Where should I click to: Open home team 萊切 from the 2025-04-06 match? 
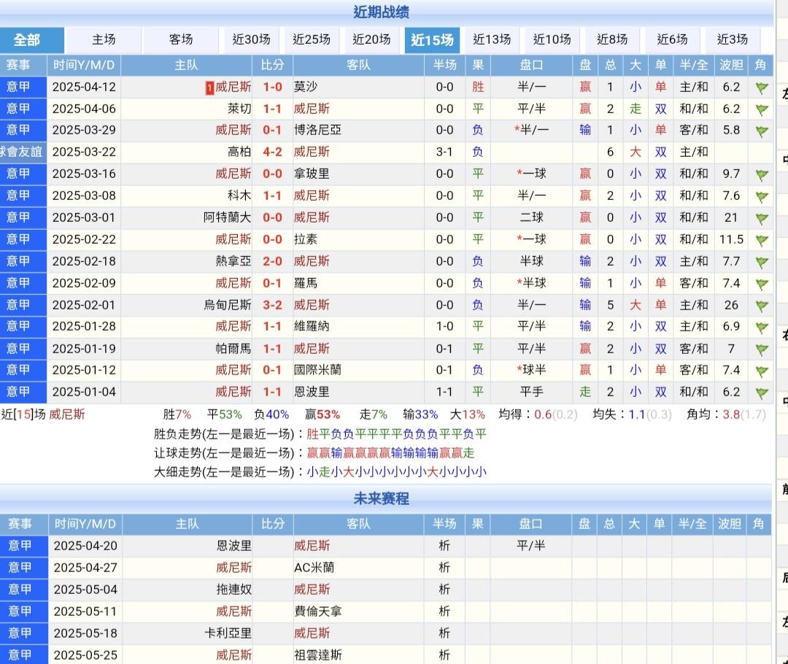239,109
